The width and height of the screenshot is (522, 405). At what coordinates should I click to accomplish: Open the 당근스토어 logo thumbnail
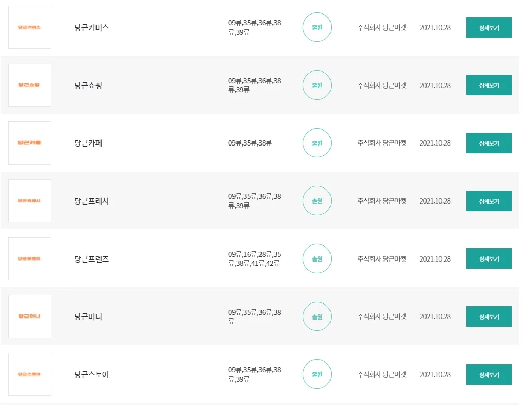30,374
